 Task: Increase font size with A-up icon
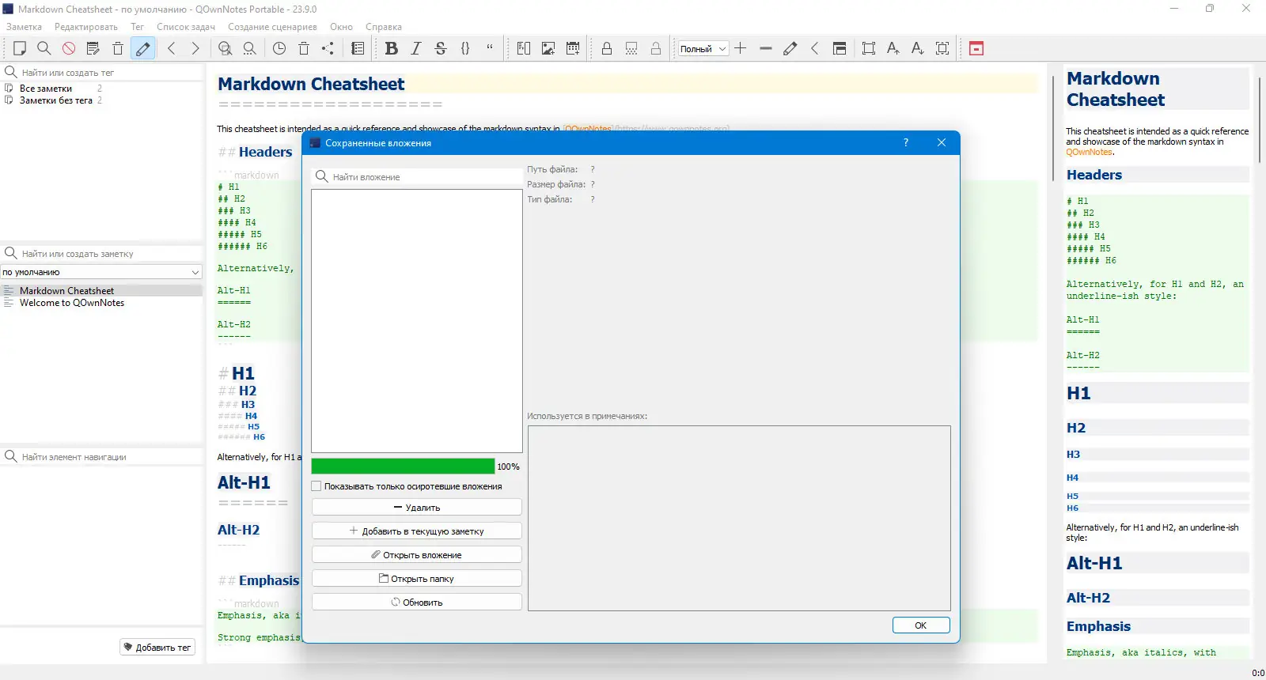point(893,48)
